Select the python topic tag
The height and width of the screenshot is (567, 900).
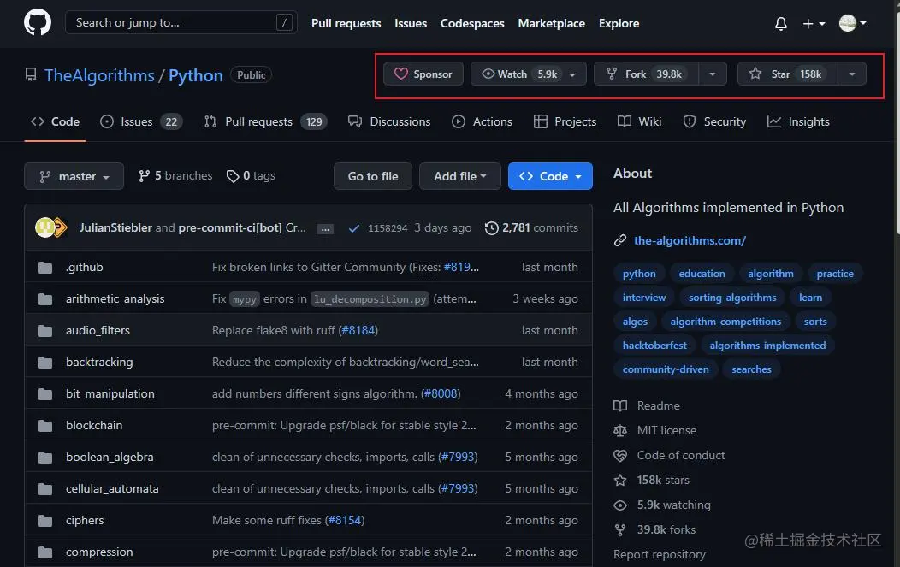639,274
